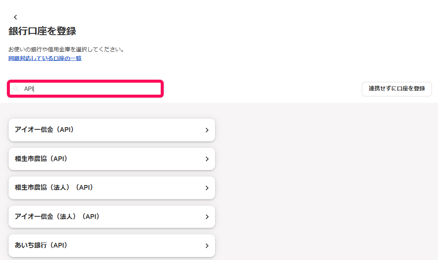The image size is (438, 260).
Task: Click chevron arrow on あいち銀行（API）row
Action: point(207,246)
